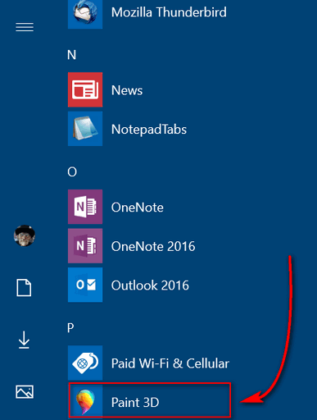Jump to letter N section header

tap(71, 55)
